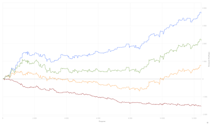The image size is (211, 124).
Task: Click the 'Раздачи' x-axis title
Action: pos(102,122)
